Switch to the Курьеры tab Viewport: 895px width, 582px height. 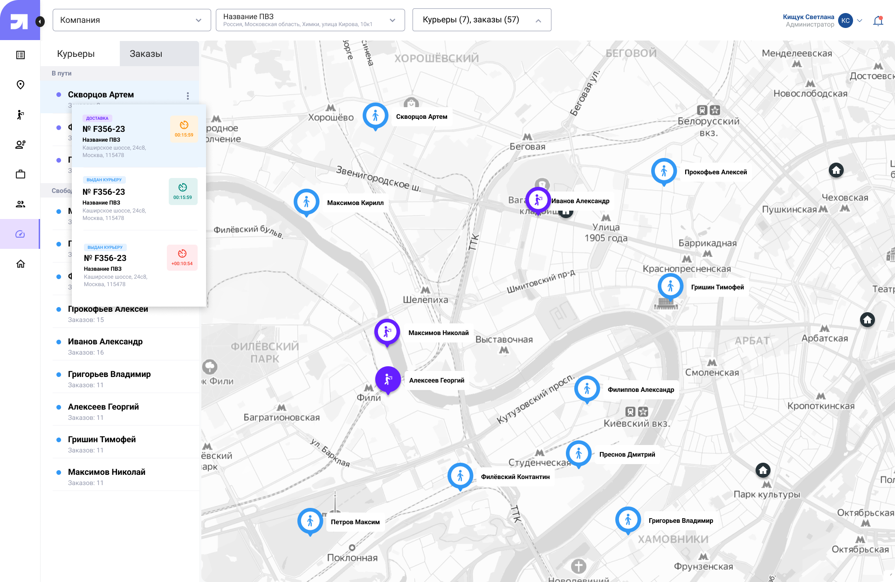(76, 54)
